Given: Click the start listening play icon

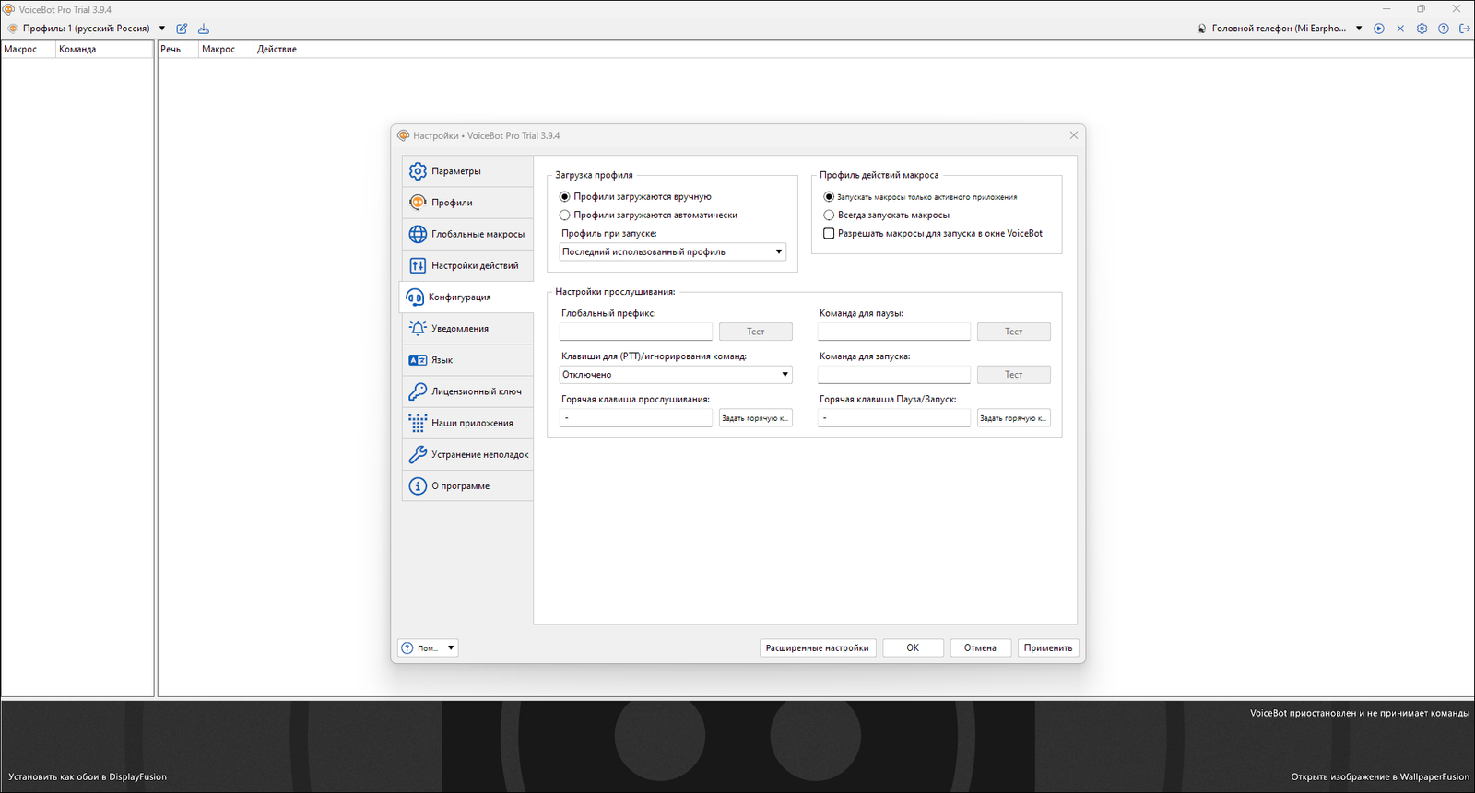Looking at the screenshot, I should 1379,29.
